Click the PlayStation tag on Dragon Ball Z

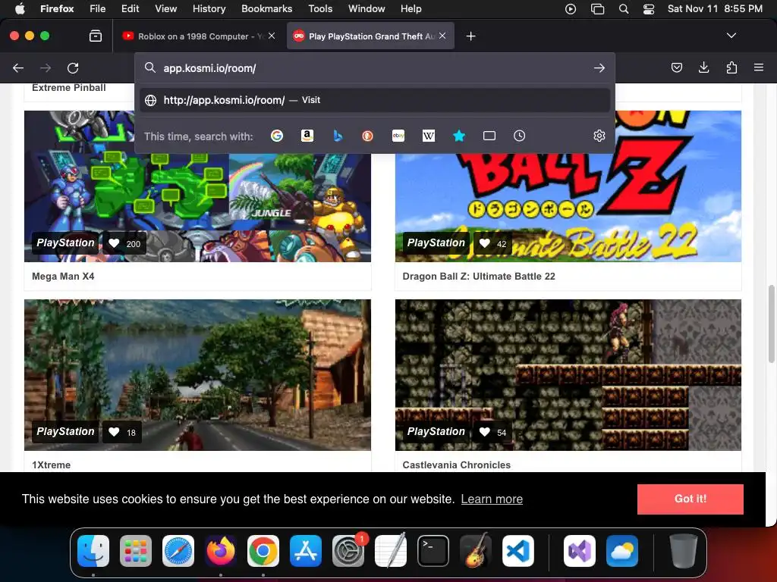436,243
